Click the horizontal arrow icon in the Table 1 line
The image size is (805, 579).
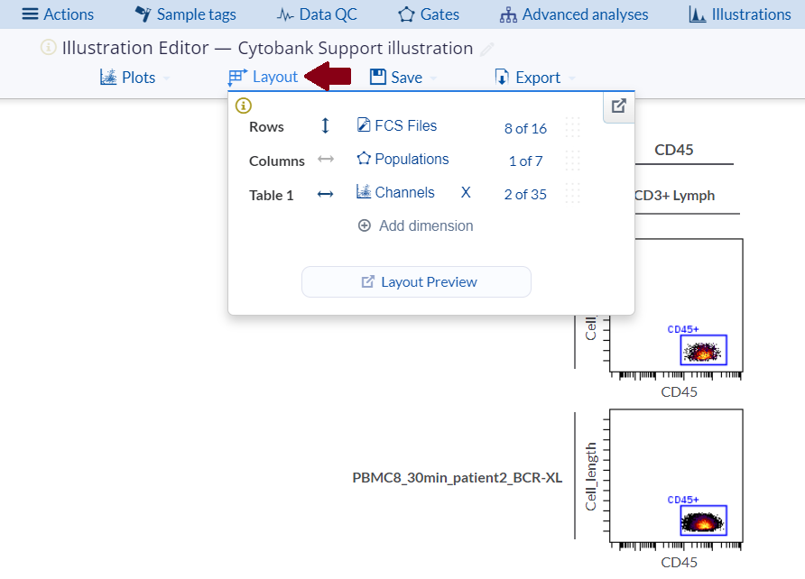click(326, 194)
